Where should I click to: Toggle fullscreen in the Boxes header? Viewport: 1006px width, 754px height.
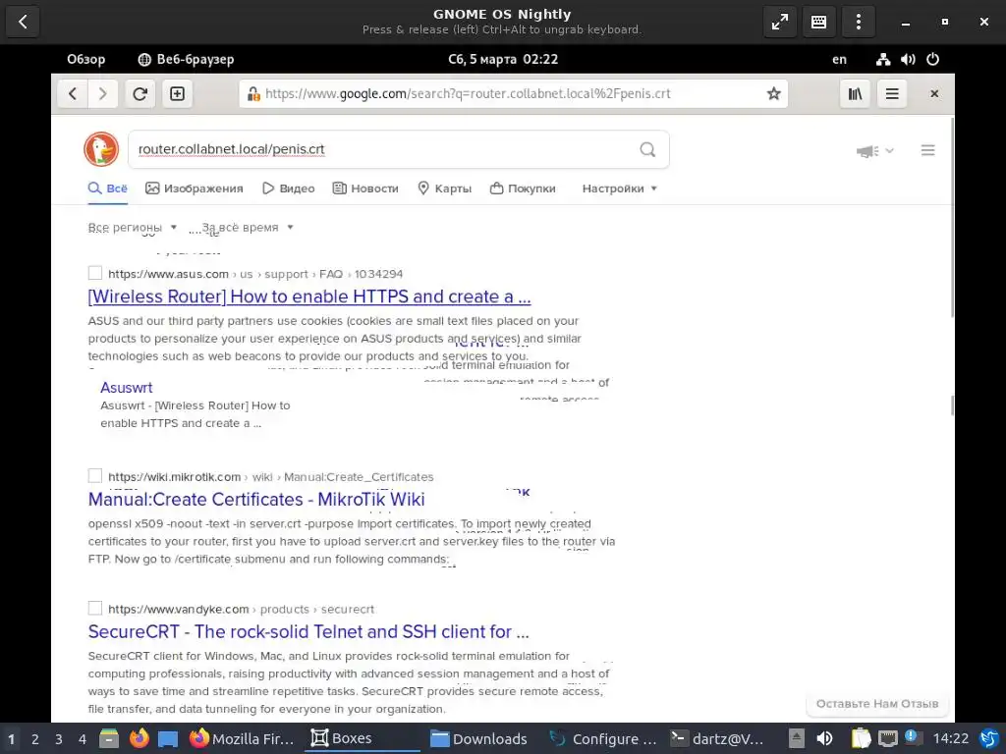(779, 22)
